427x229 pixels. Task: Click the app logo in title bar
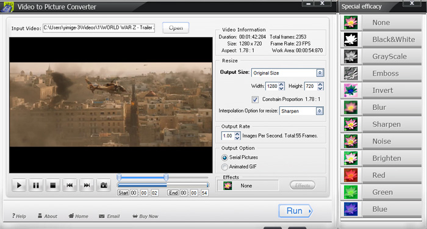[7, 7]
